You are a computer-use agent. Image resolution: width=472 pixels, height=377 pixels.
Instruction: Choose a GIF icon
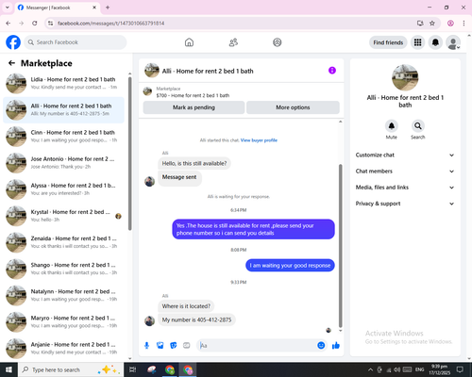coord(187,346)
